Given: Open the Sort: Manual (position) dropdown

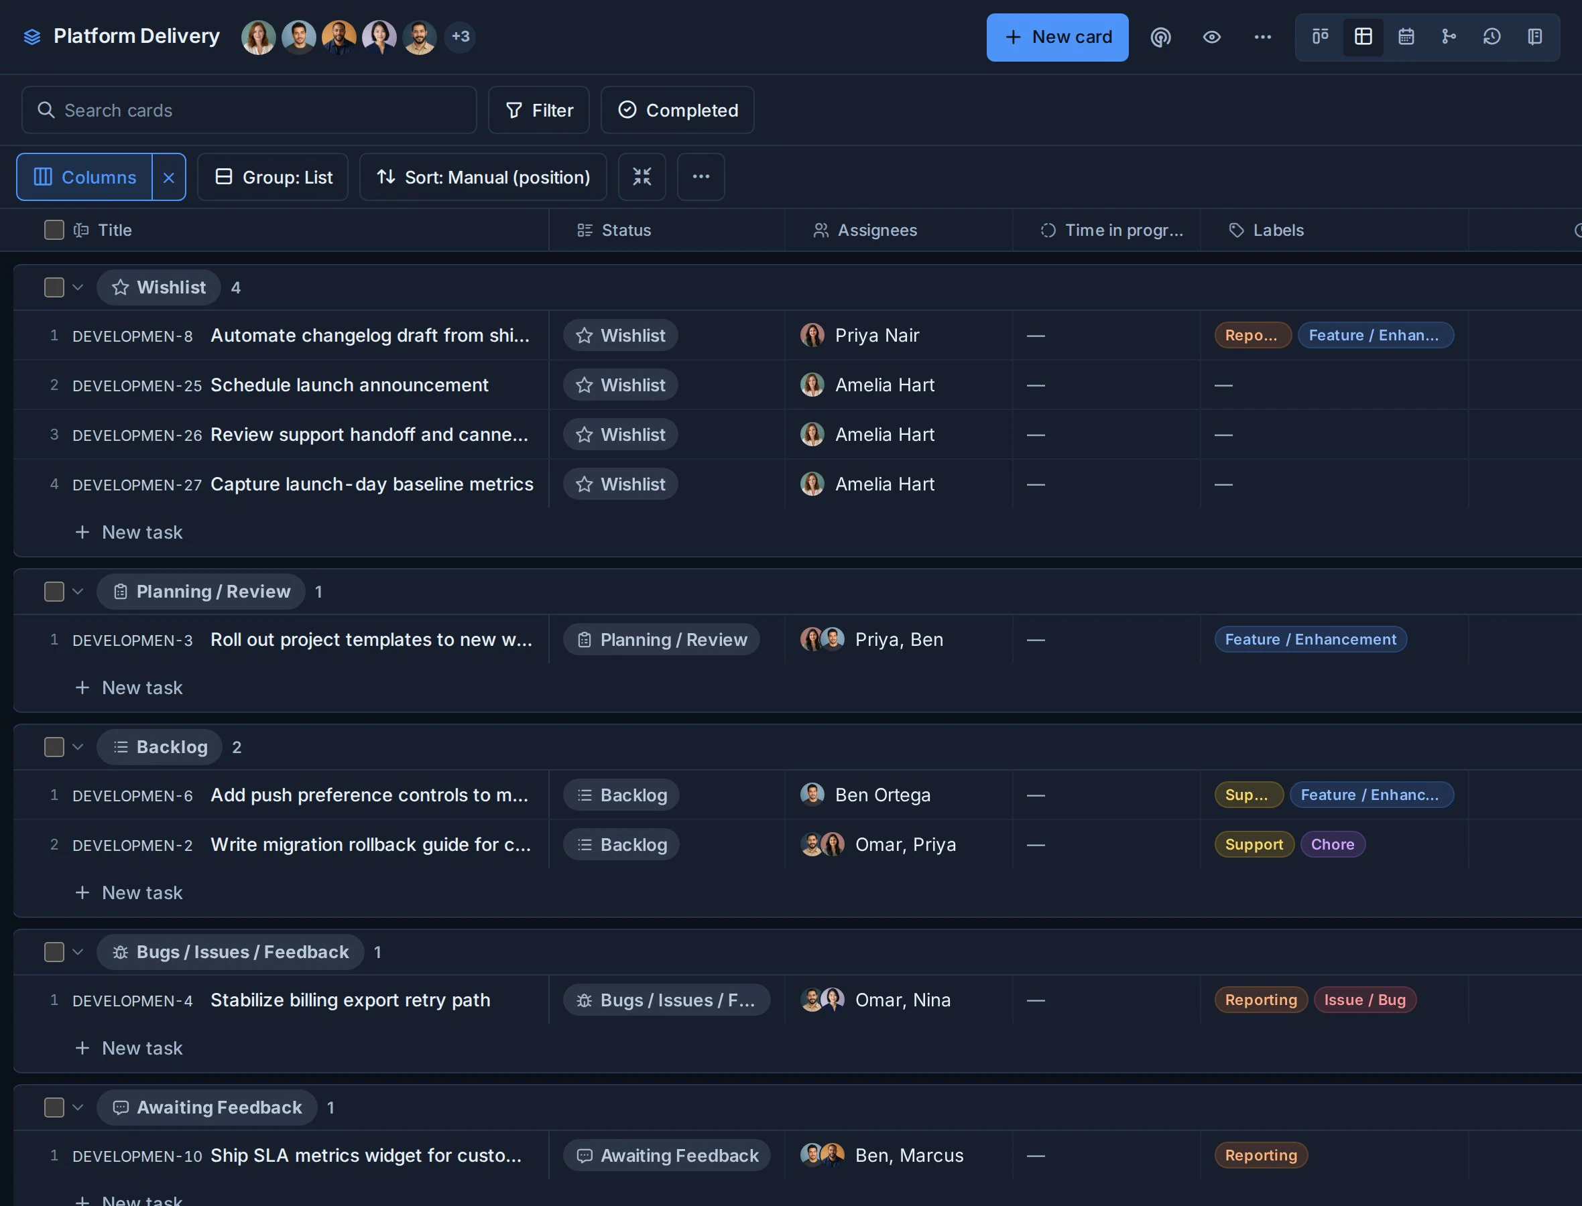Looking at the screenshot, I should [483, 177].
